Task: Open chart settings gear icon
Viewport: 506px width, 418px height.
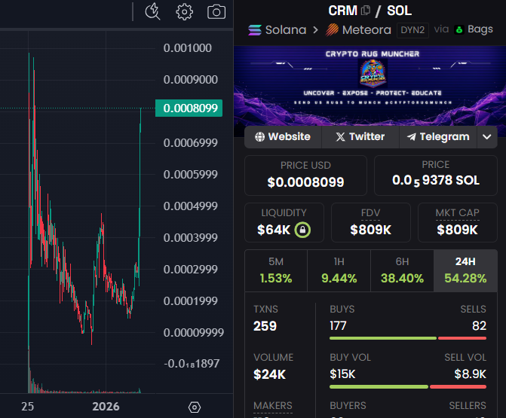Action: pyautogui.click(x=184, y=12)
